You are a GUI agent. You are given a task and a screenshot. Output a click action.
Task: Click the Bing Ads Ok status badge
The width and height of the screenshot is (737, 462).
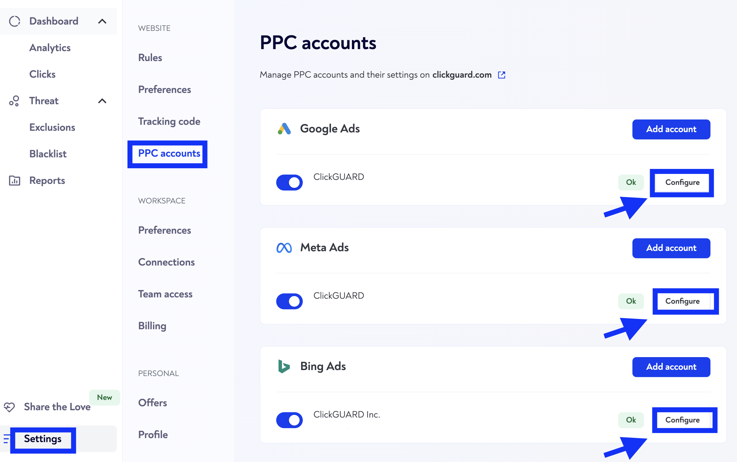pos(631,420)
